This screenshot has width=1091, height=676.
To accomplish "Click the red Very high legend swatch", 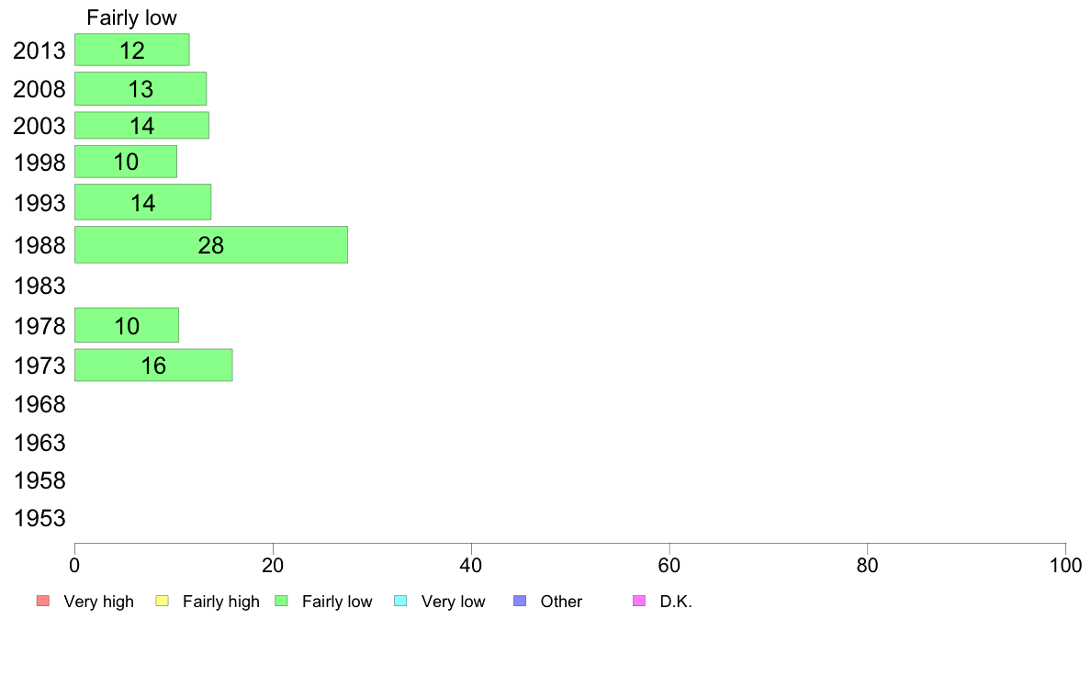I will (43, 601).
